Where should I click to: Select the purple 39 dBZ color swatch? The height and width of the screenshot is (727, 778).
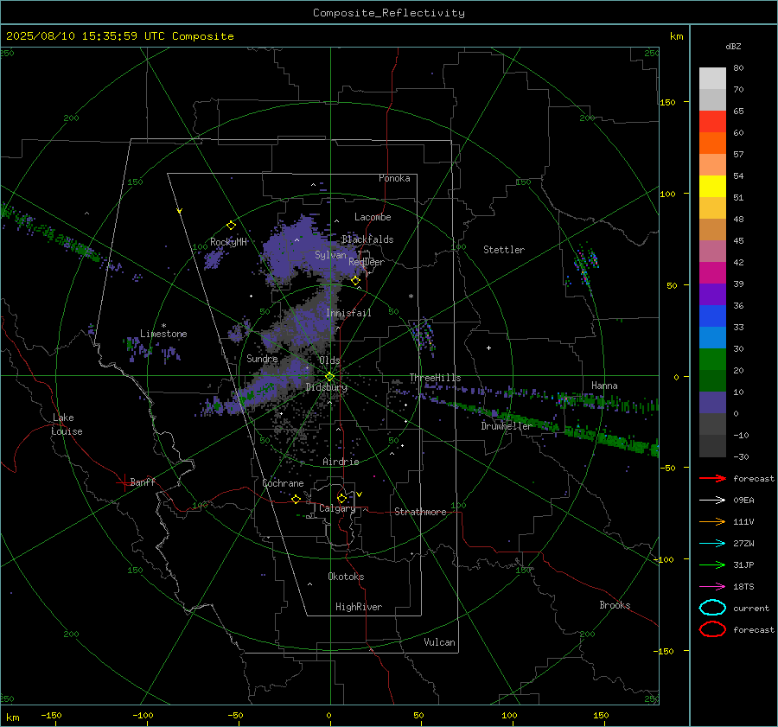point(712,294)
